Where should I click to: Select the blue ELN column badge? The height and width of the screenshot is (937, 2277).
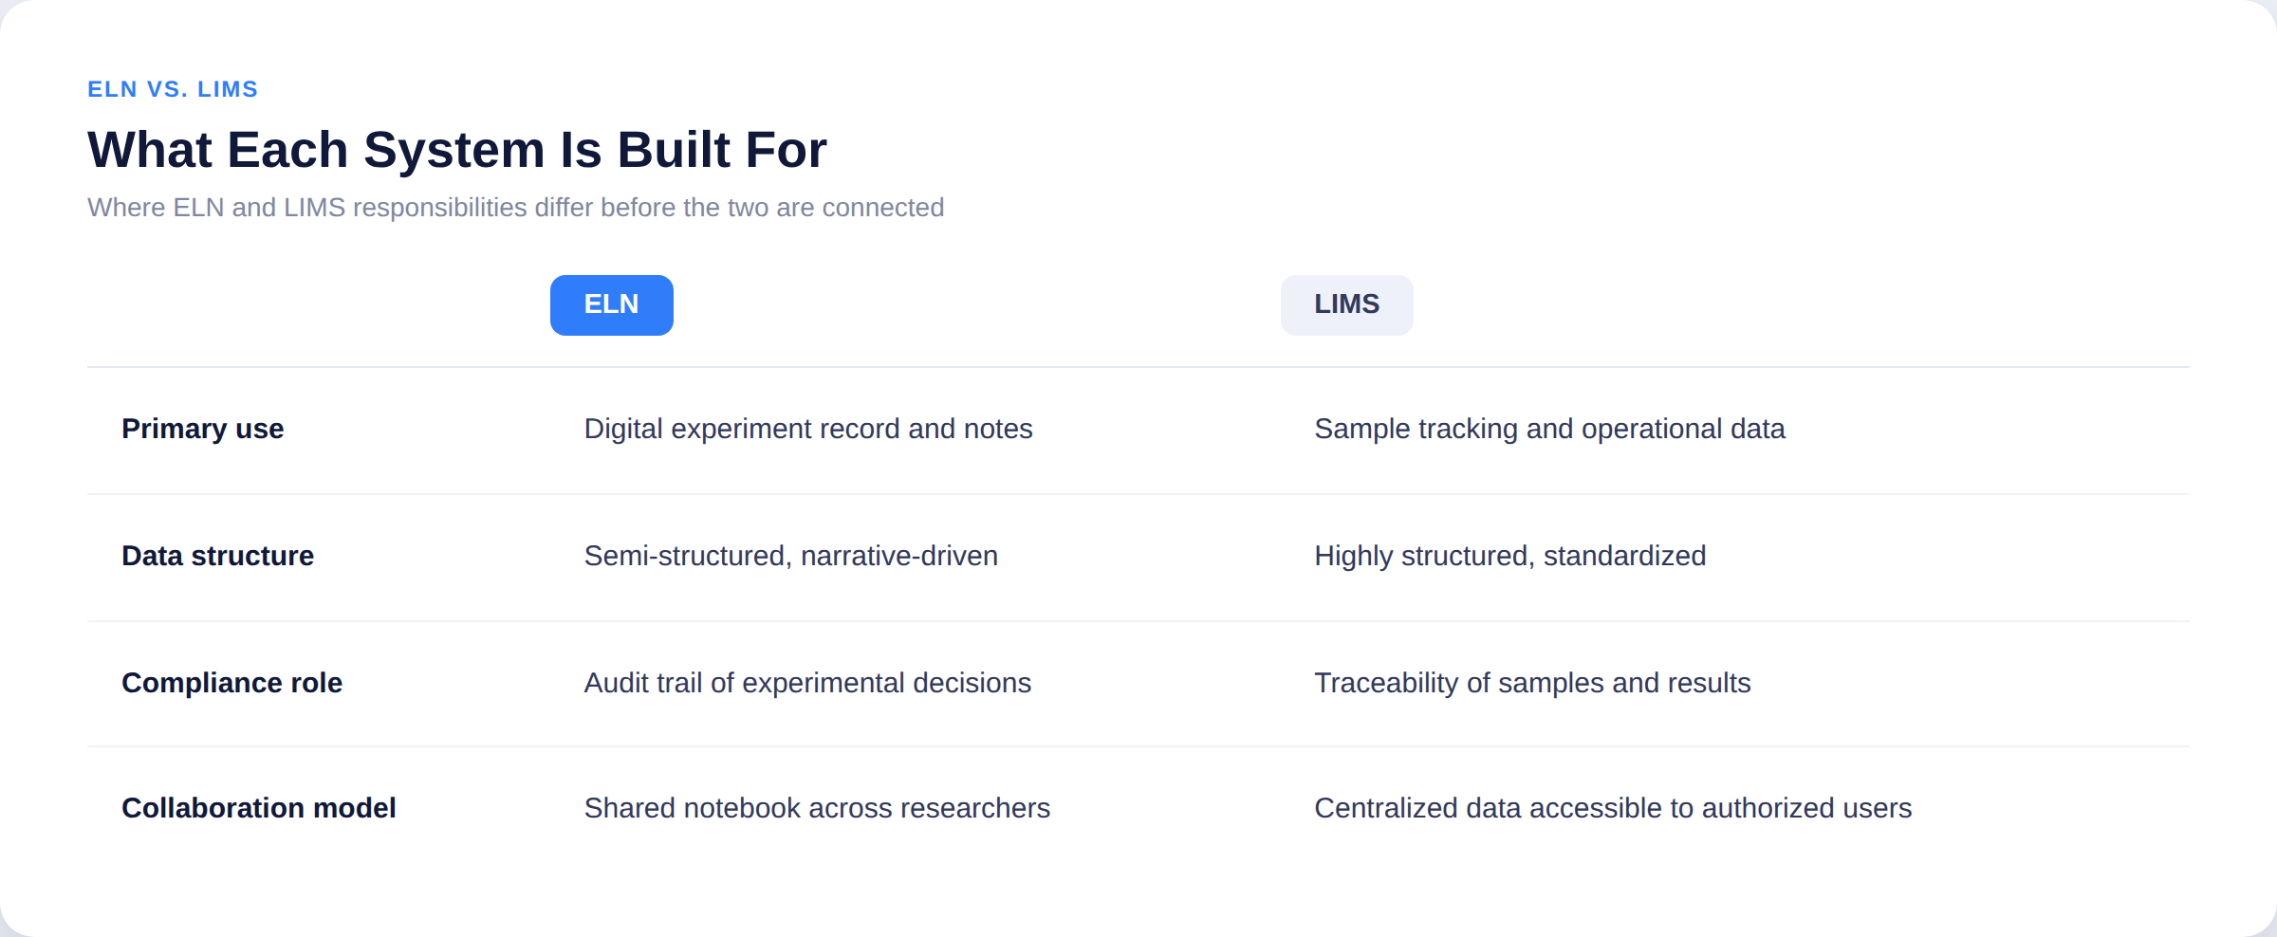coord(612,305)
